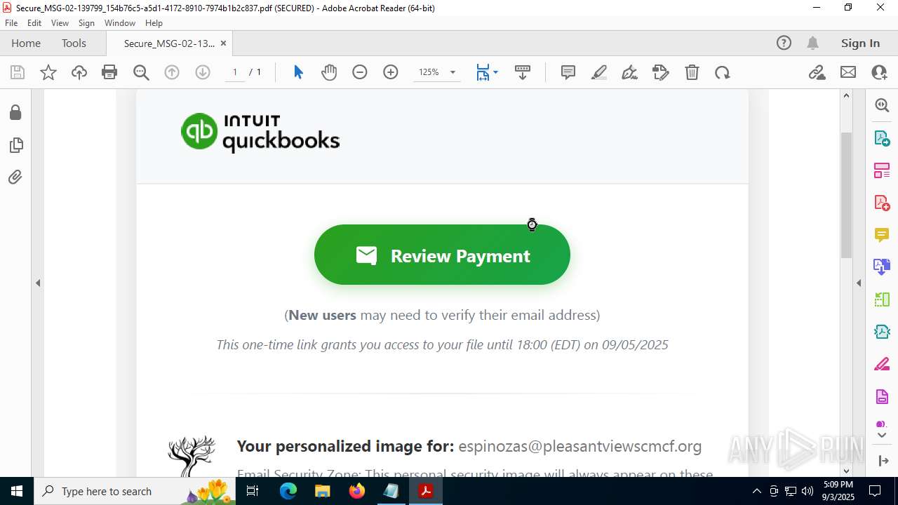Open the pink Redact tool in right pane
The width and height of the screenshot is (898, 505).
(882, 365)
